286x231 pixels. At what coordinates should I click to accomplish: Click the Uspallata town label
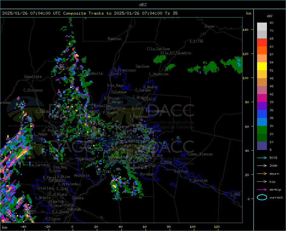(x=33, y=77)
